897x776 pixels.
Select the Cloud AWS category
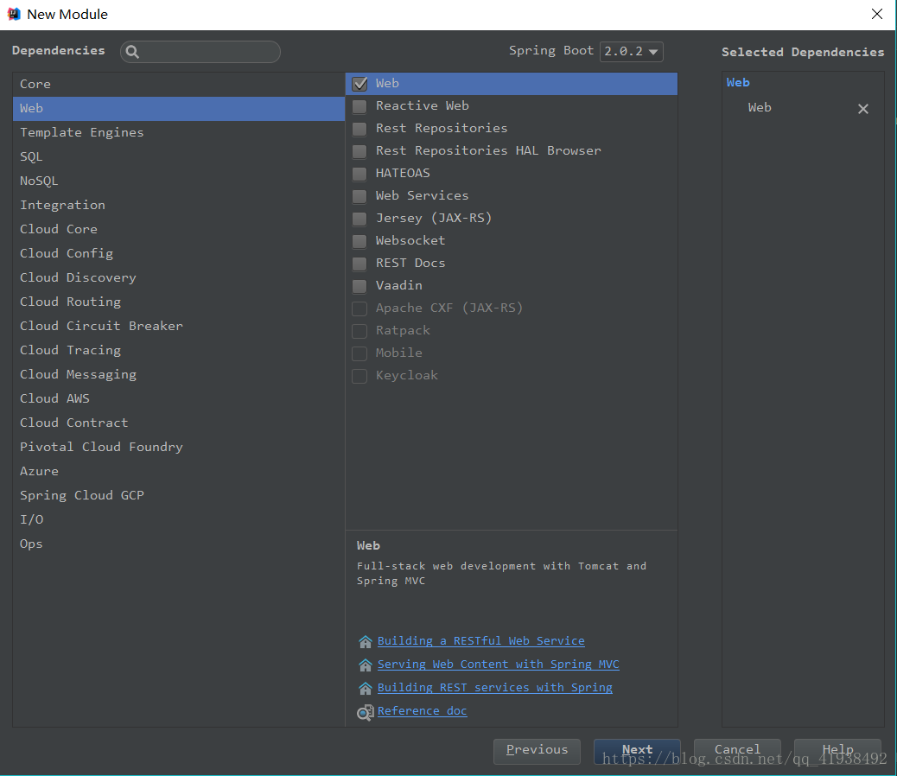tap(179, 398)
